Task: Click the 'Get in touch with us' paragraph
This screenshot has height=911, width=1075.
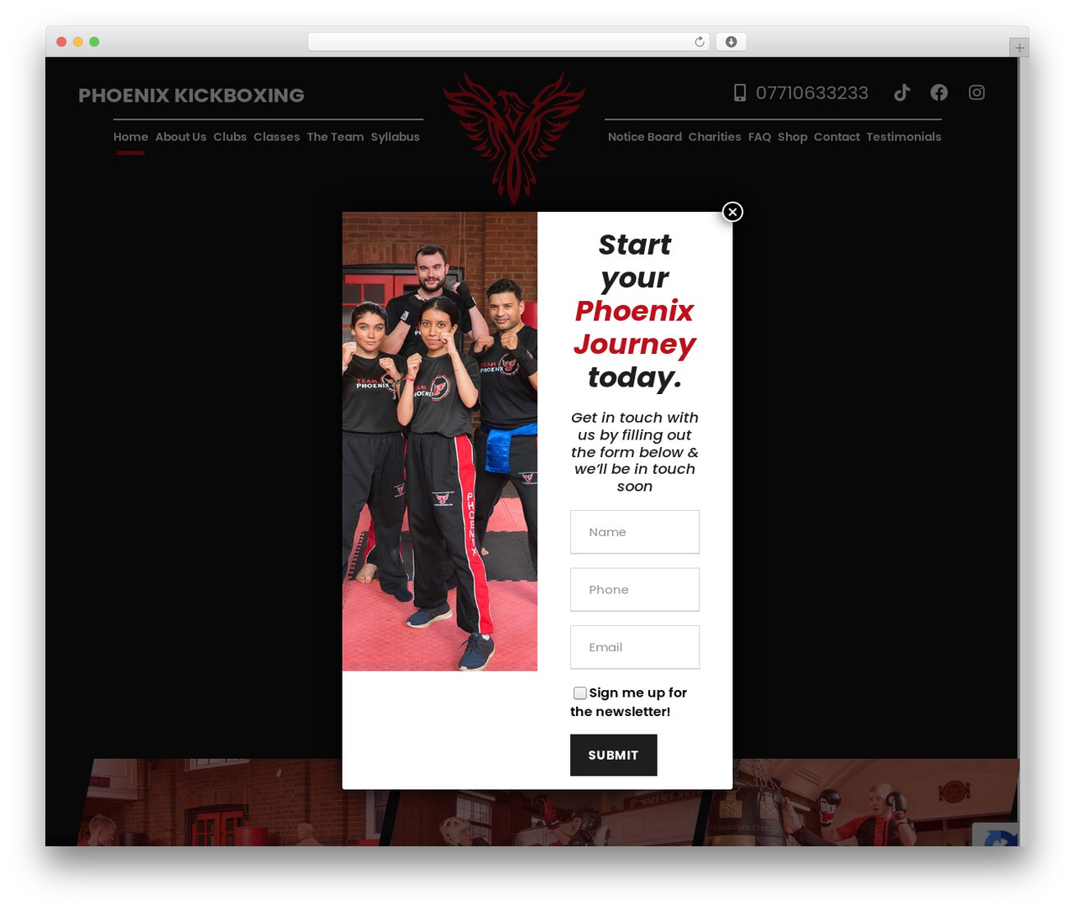Action: click(x=635, y=452)
